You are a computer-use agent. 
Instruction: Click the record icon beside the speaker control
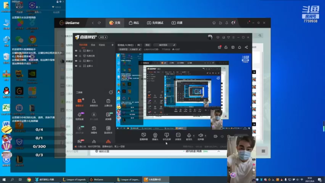pyautogui.click(x=215, y=136)
